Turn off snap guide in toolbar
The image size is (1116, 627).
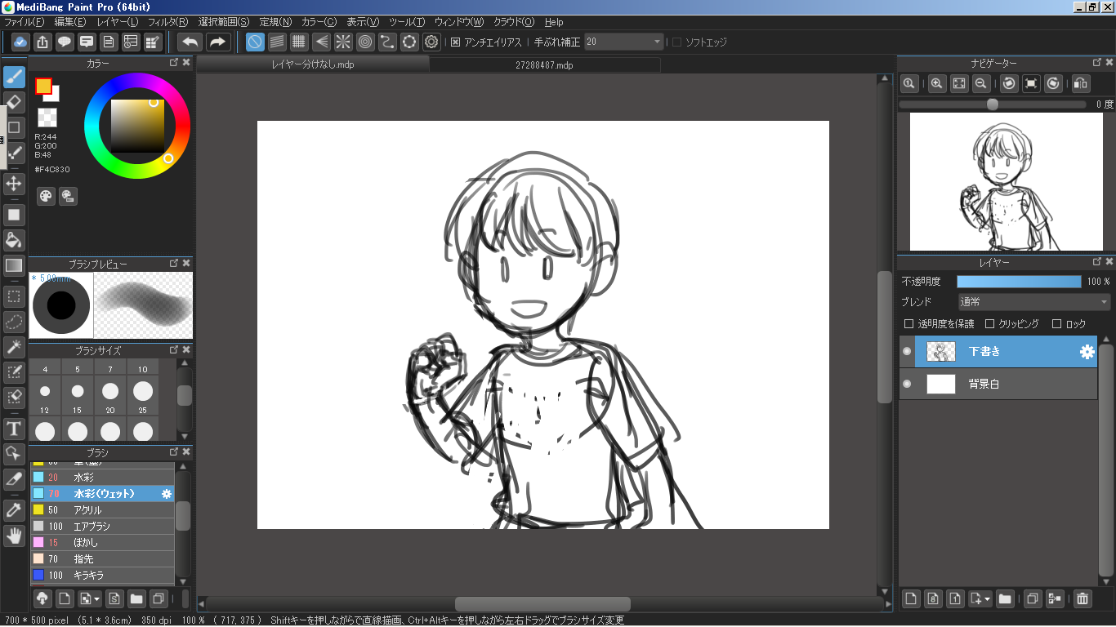click(x=255, y=42)
